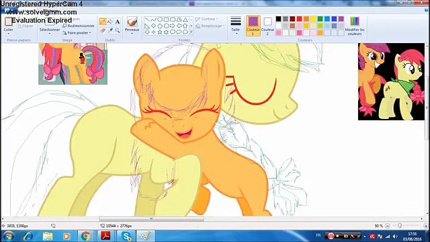430x242 pixels.
Task: Pick the red color swatch
Action: 299,19
